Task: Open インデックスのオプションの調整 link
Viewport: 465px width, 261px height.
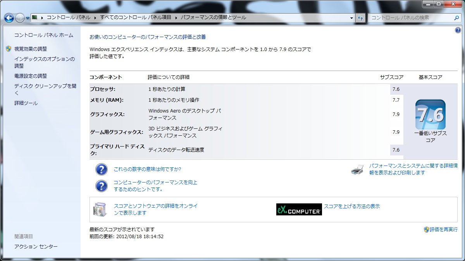Action: 45,62
